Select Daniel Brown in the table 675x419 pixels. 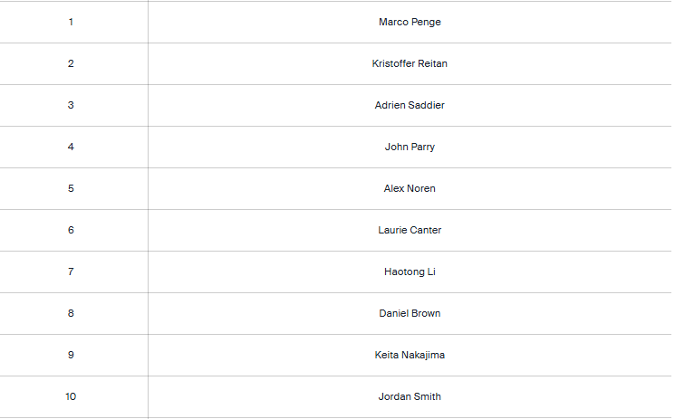click(410, 313)
